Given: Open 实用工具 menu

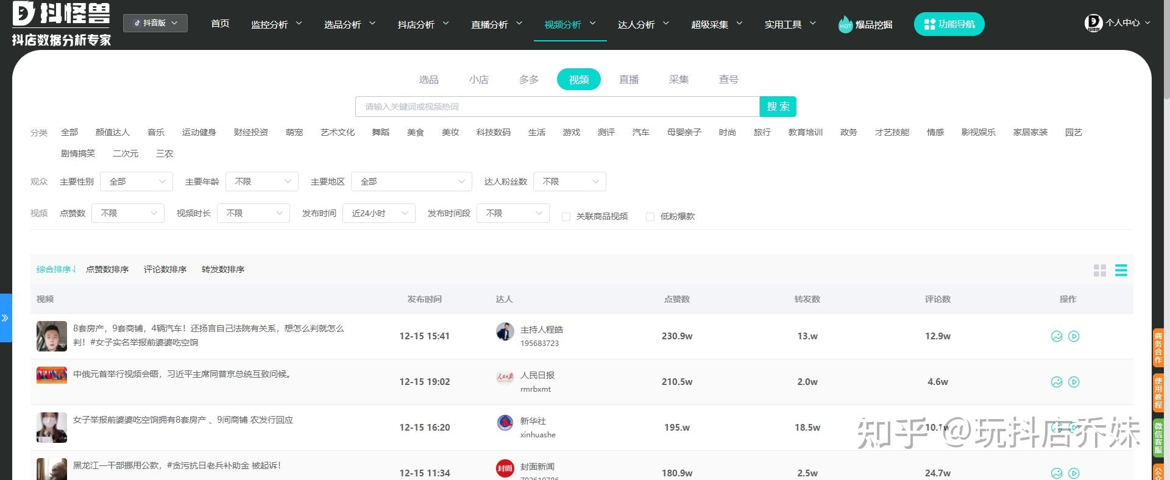Looking at the screenshot, I should click(790, 24).
